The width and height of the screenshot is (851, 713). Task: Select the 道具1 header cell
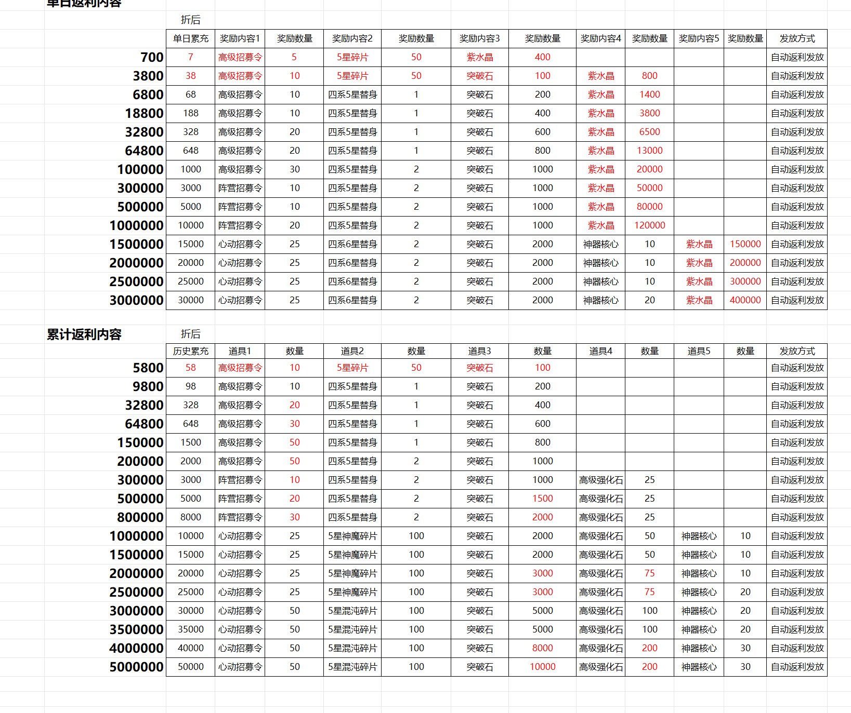click(x=240, y=351)
